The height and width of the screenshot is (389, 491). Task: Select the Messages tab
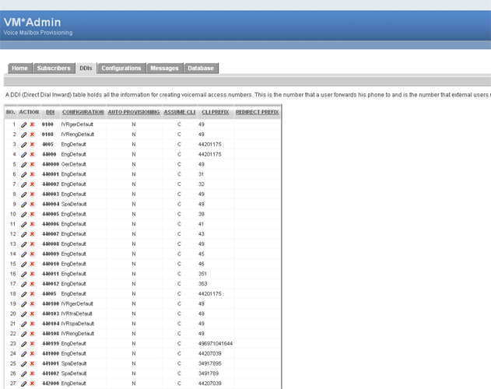click(165, 68)
